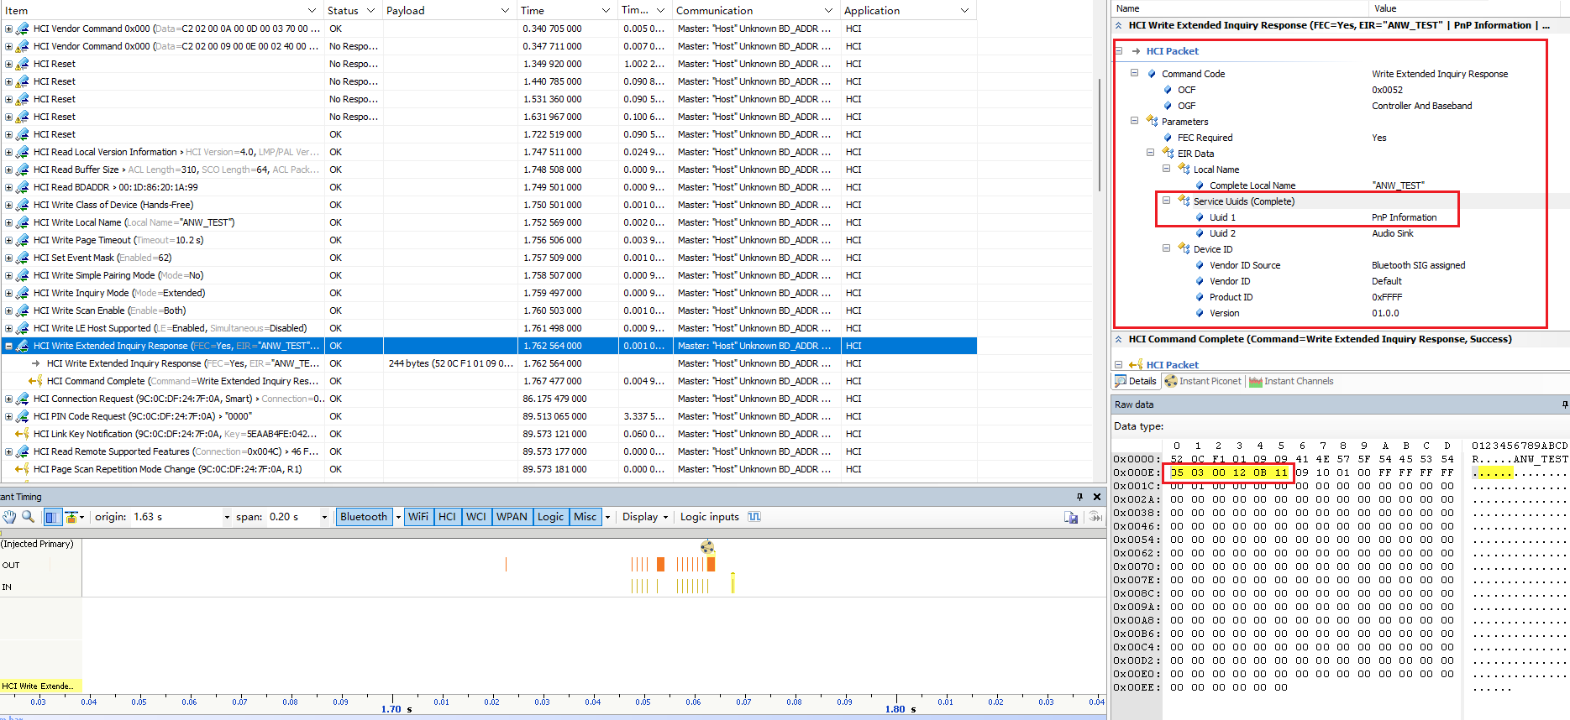The width and height of the screenshot is (1570, 720).
Task: Pin the Raw data panel
Action: click(1564, 404)
